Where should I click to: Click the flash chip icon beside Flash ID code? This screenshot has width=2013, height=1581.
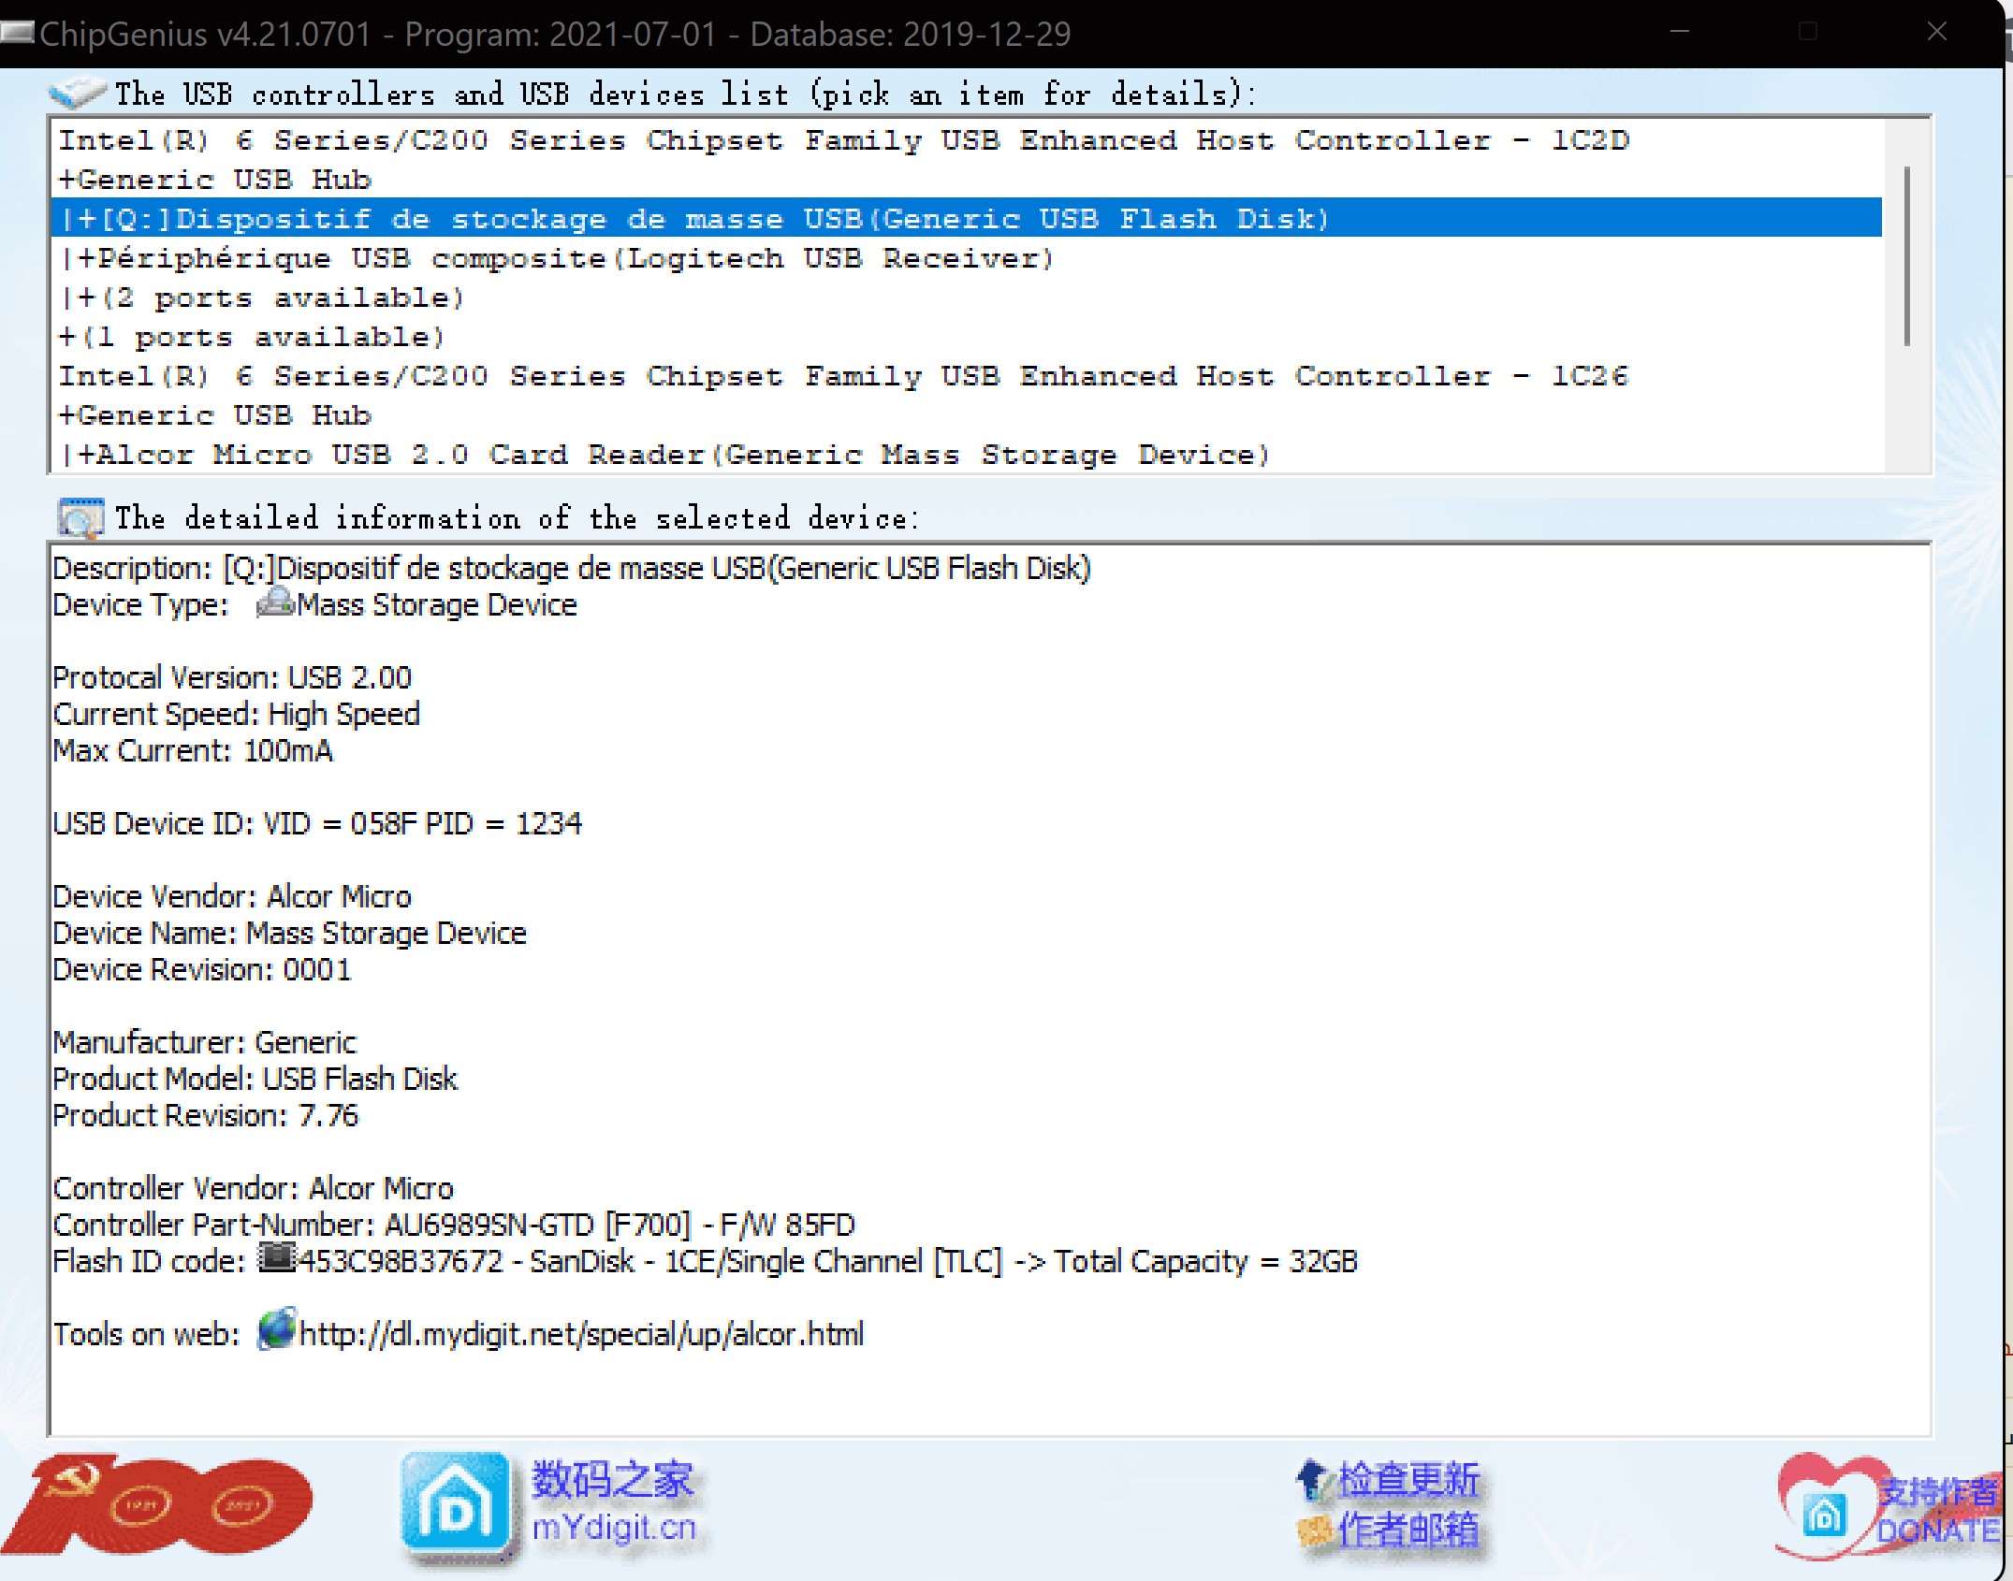(277, 1257)
